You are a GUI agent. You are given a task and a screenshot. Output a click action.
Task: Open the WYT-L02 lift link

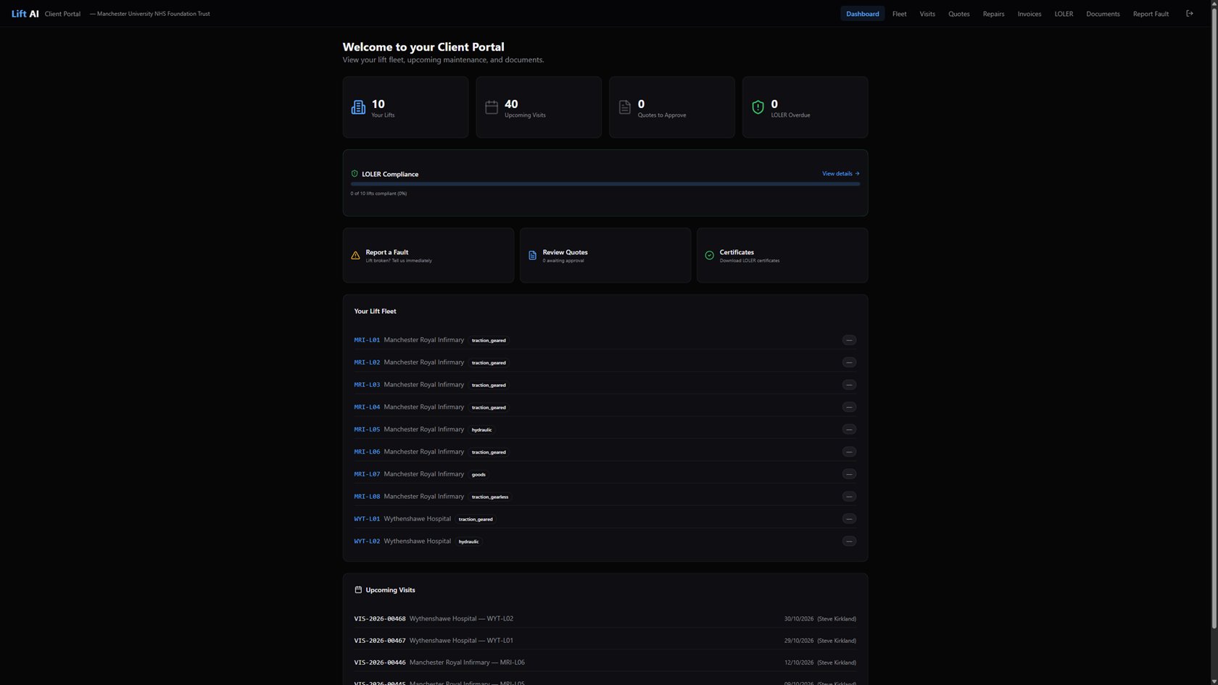(x=367, y=541)
